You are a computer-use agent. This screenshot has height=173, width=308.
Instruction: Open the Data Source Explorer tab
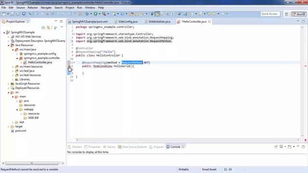(x=132, y=147)
